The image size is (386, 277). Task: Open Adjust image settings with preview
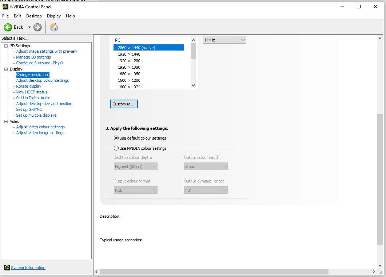47,51
